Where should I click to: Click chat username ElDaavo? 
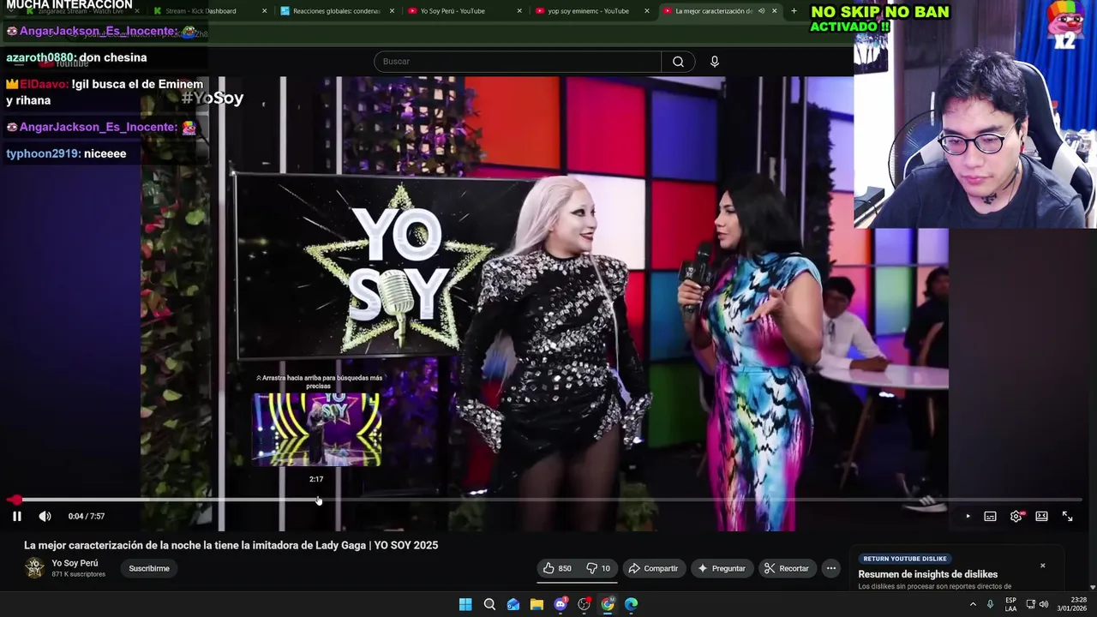point(43,84)
